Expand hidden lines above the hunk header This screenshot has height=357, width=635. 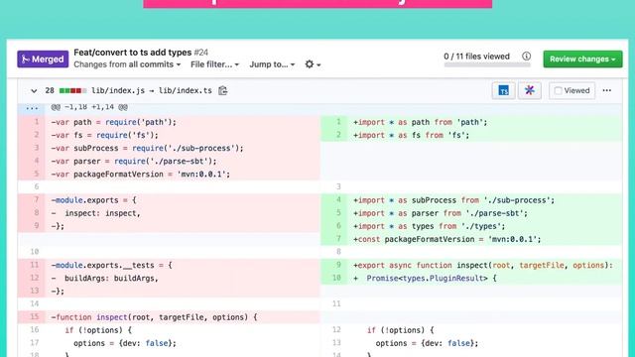point(32,108)
